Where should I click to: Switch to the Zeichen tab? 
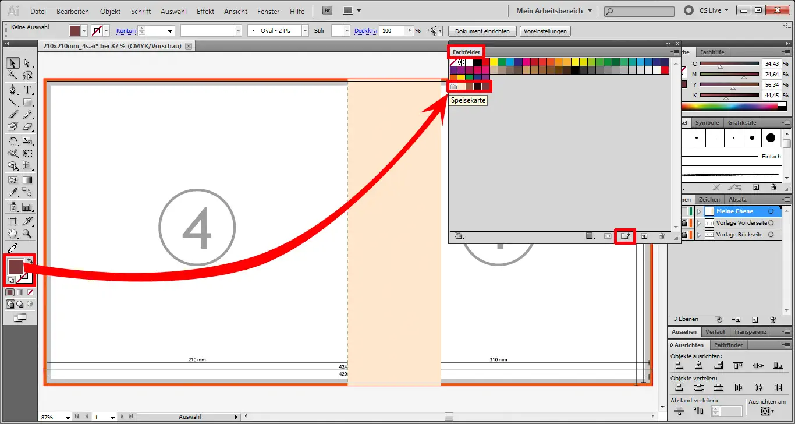coord(710,199)
